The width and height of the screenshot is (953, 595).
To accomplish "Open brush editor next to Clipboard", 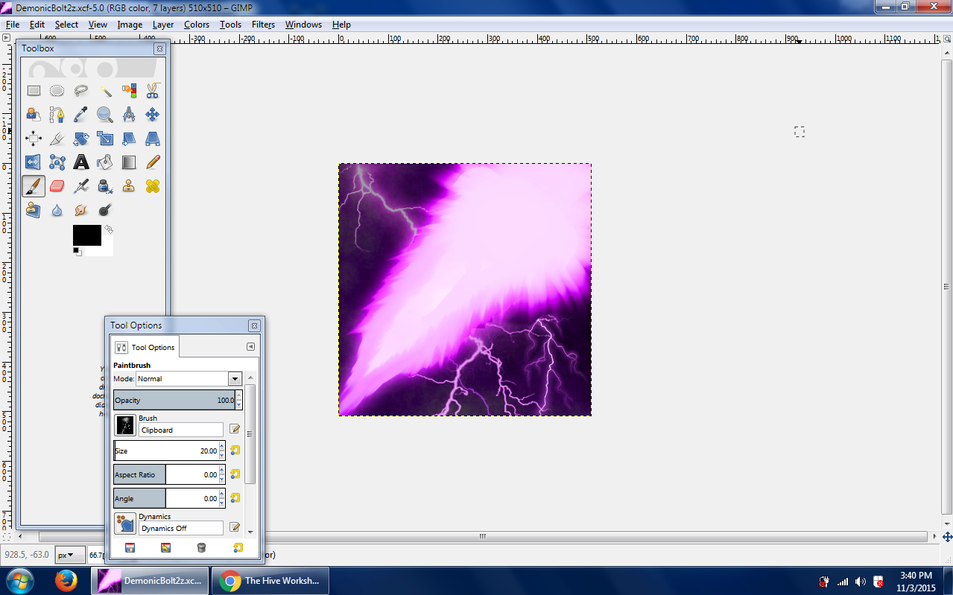I will (235, 429).
